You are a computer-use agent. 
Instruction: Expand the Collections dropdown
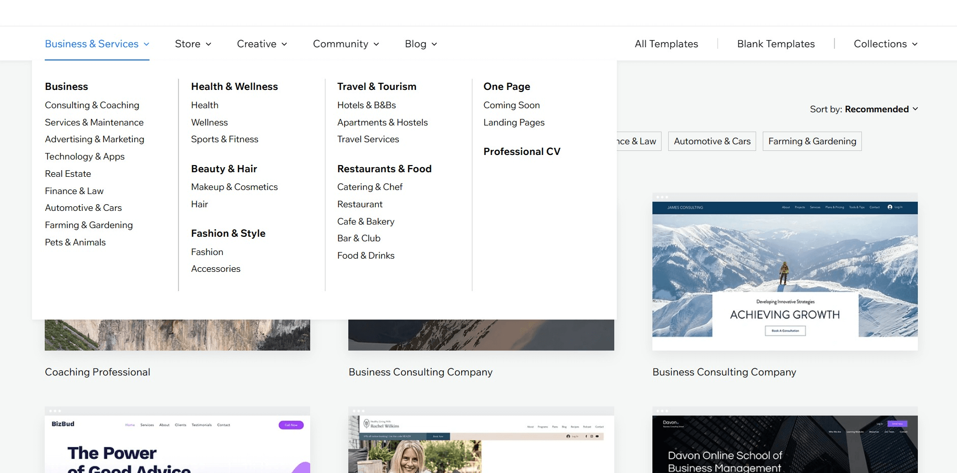[x=885, y=44]
